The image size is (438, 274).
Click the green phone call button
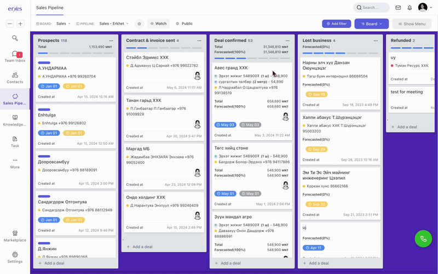(423, 238)
